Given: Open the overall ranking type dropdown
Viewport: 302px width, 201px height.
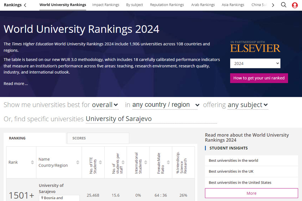Looking at the screenshot, I should click(x=105, y=105).
